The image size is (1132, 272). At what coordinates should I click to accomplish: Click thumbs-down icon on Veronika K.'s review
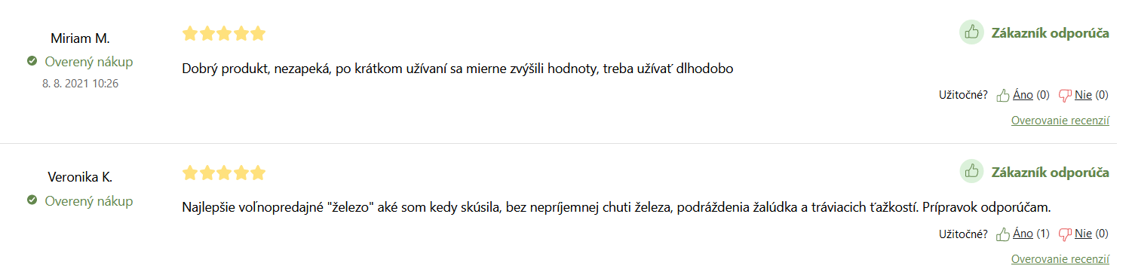1066,235
